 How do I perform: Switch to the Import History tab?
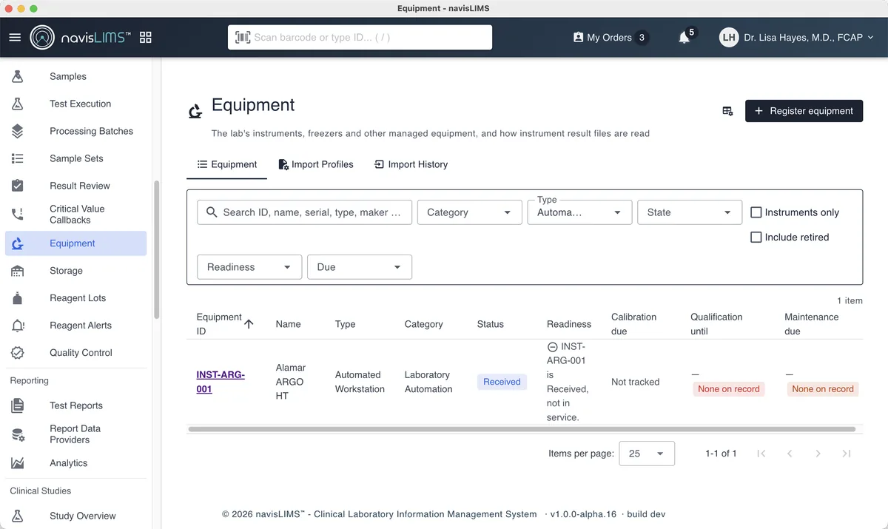pyautogui.click(x=411, y=164)
